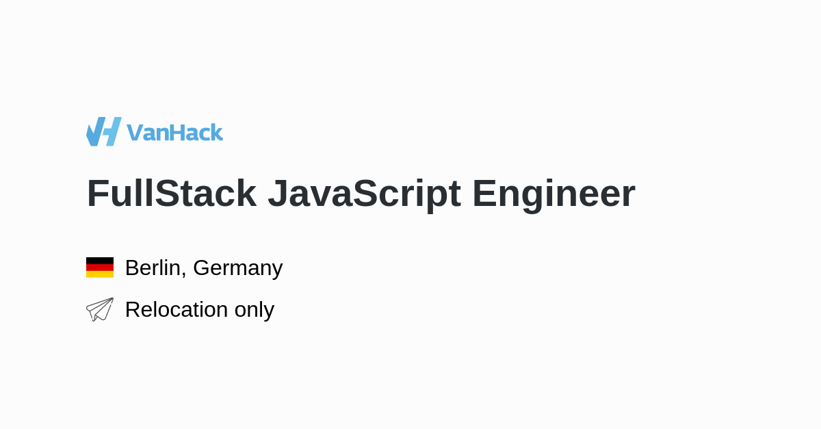This screenshot has height=429, width=821.
Task: Select the Berlin, Germany location text
Action: [x=204, y=268]
